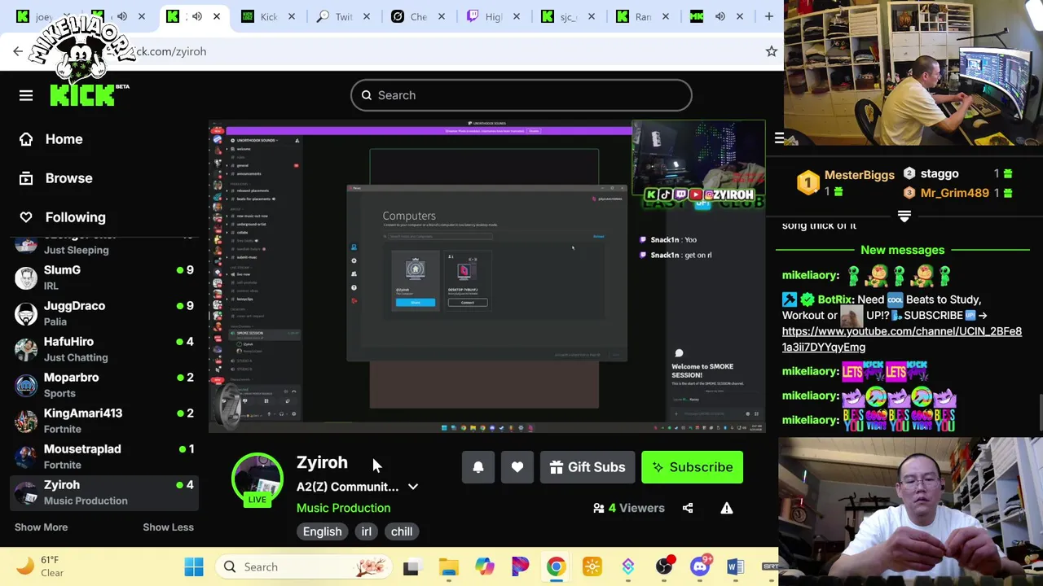Image resolution: width=1043 pixels, height=586 pixels.
Task: Open the Windows Start menu
Action: pyautogui.click(x=194, y=566)
